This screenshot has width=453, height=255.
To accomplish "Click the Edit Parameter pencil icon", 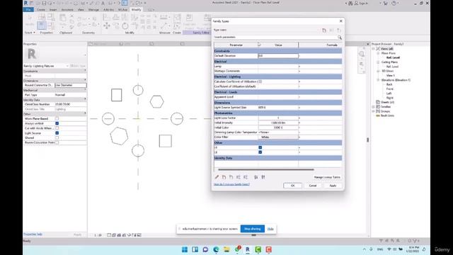I will (217, 177).
